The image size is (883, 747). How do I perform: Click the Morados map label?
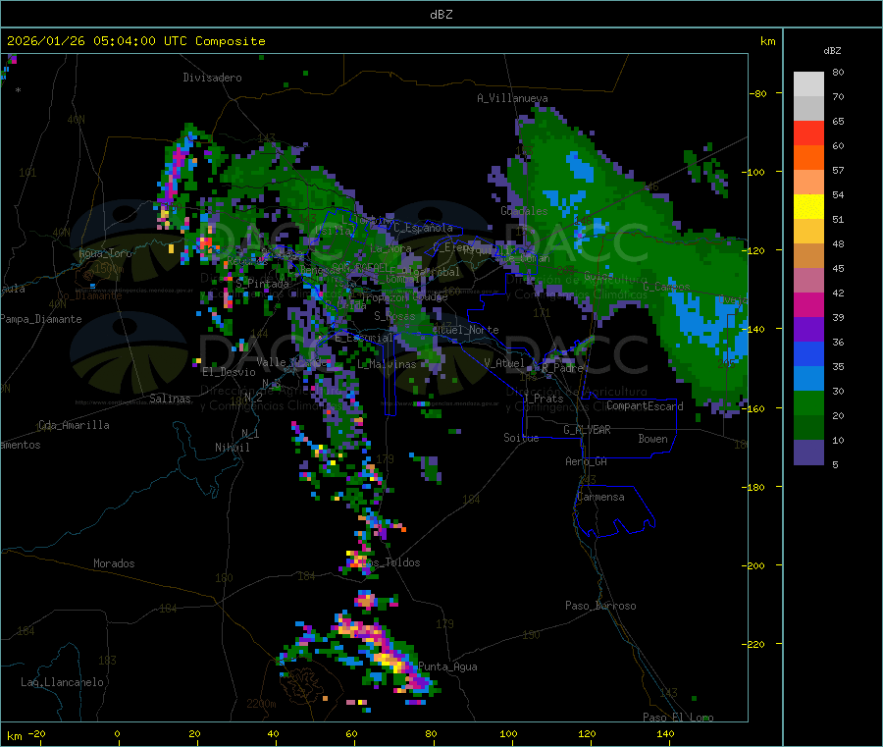click(x=114, y=563)
